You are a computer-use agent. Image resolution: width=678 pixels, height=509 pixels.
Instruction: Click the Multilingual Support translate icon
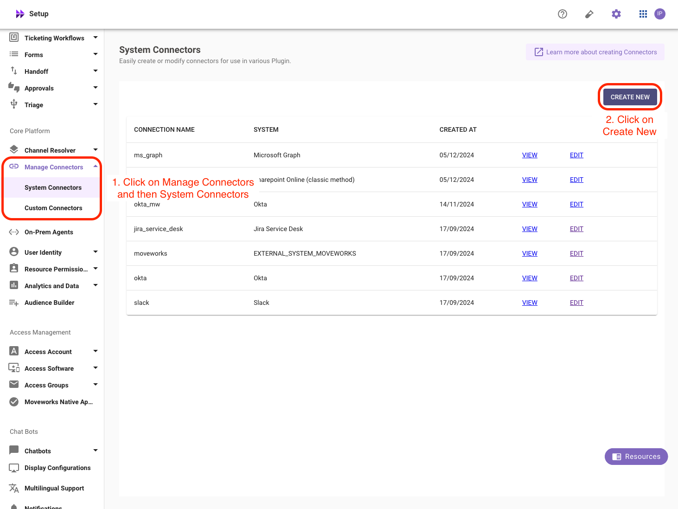tap(14, 488)
